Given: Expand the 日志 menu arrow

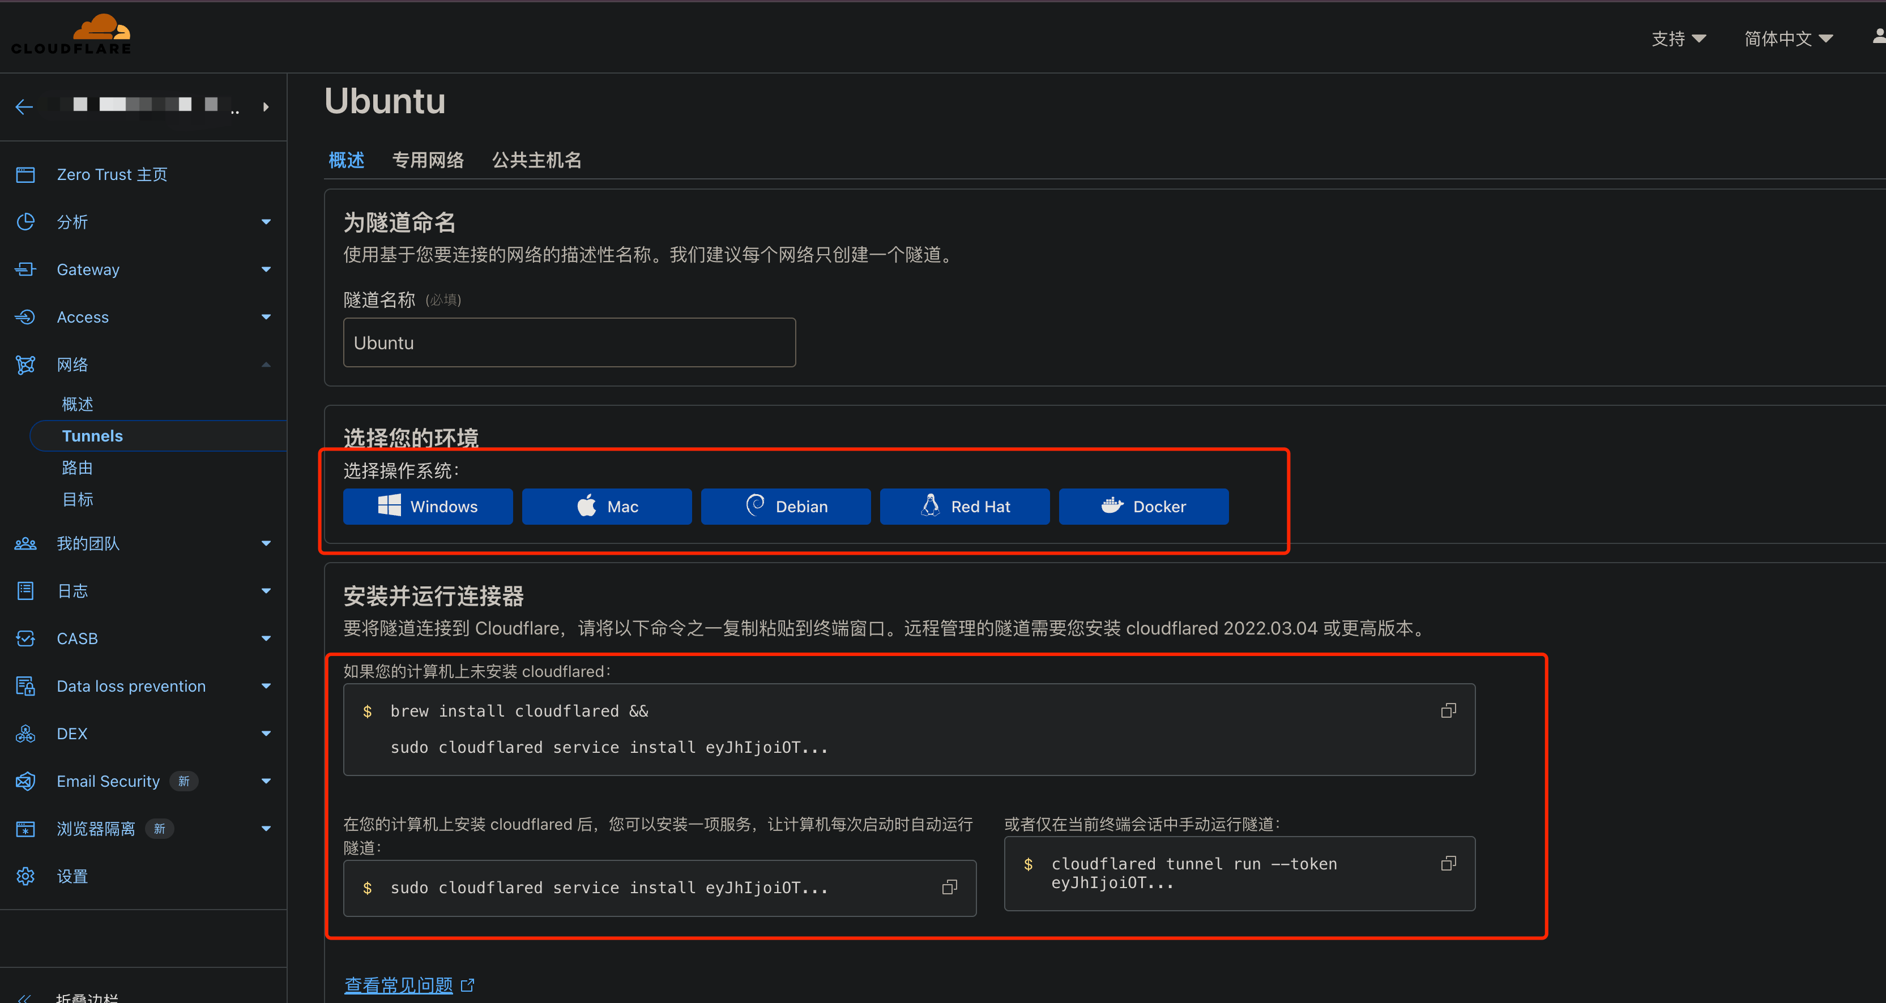Looking at the screenshot, I should [x=267, y=591].
